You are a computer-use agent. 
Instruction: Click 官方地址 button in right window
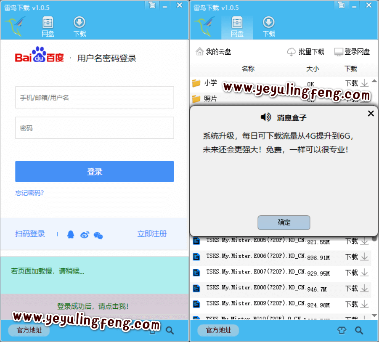218,330
